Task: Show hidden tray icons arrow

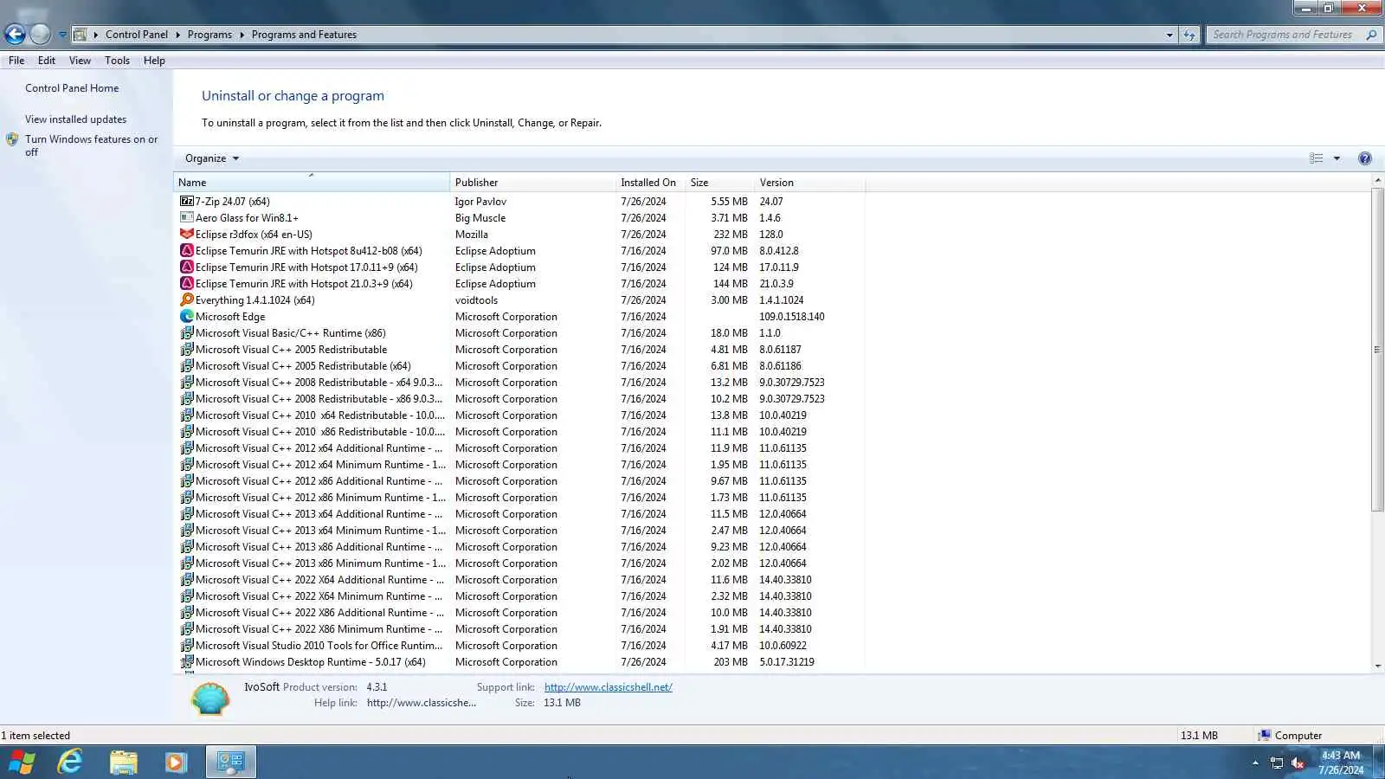Action: (x=1255, y=763)
